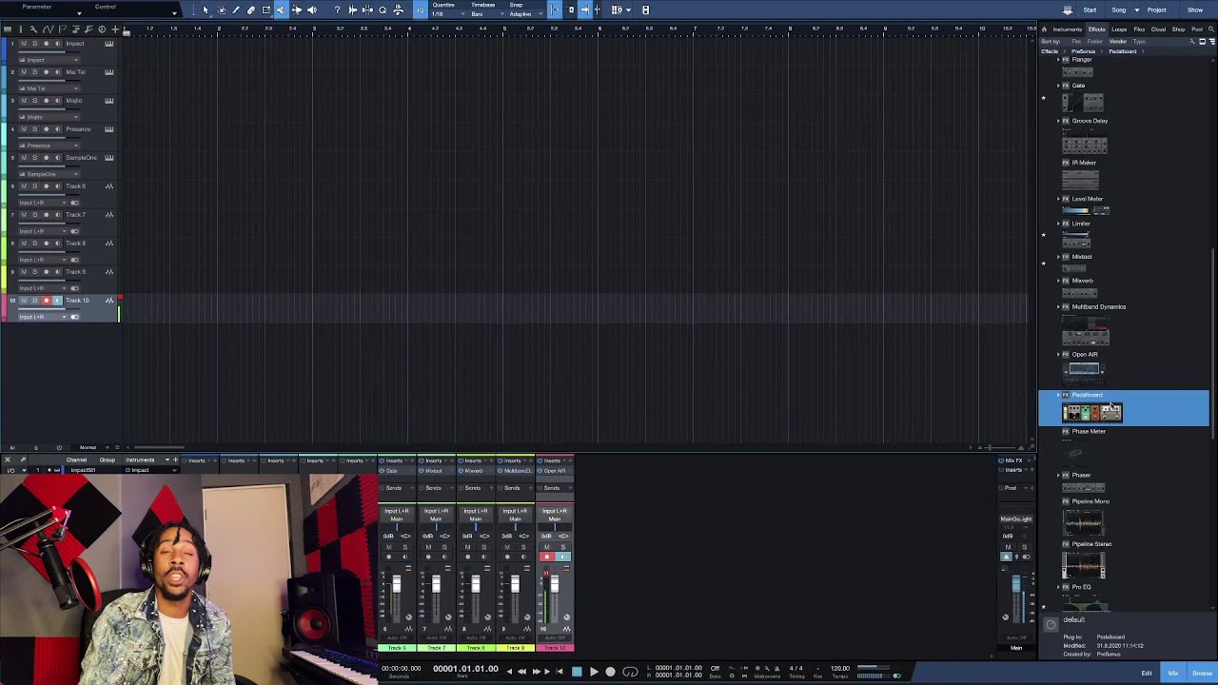Screen dimensions: 1218x685
Task: Expand the Pedalboard presets
Action: [x=1058, y=395]
